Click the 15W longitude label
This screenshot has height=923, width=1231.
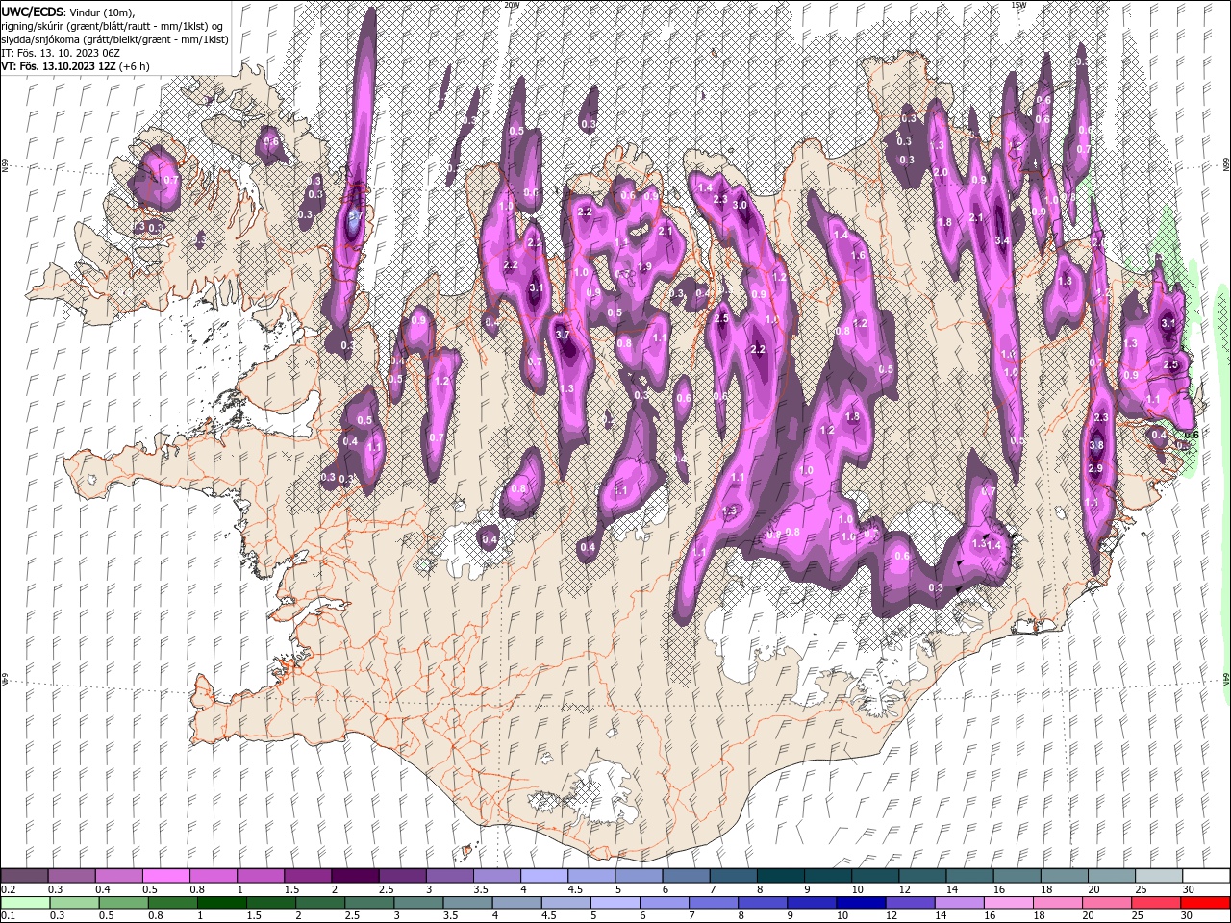pos(1018,5)
